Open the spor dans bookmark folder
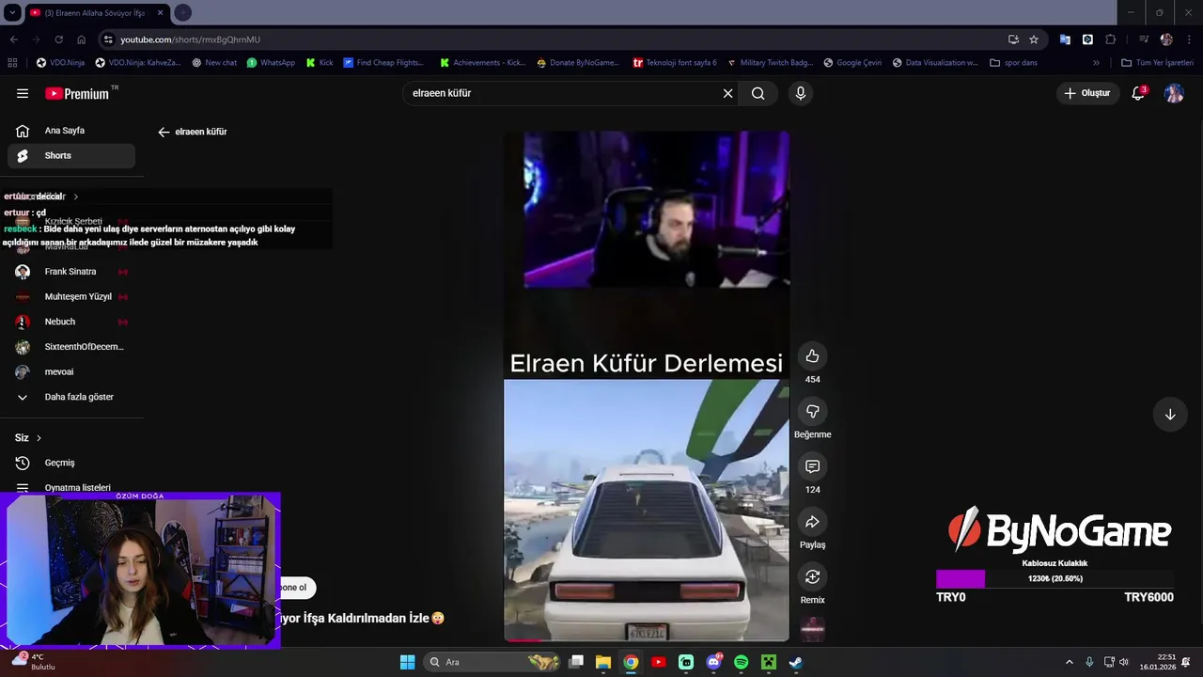The width and height of the screenshot is (1203, 677). coord(1014,63)
